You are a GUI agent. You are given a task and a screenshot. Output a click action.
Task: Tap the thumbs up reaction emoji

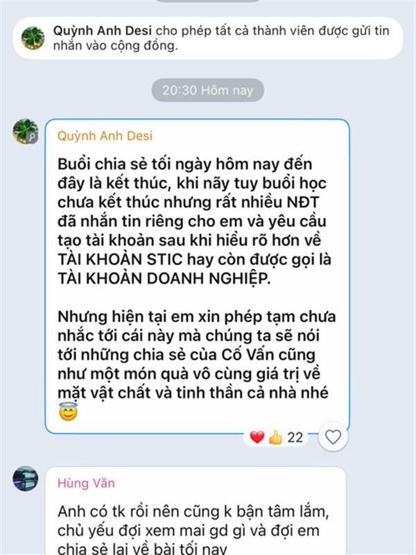coord(275,437)
